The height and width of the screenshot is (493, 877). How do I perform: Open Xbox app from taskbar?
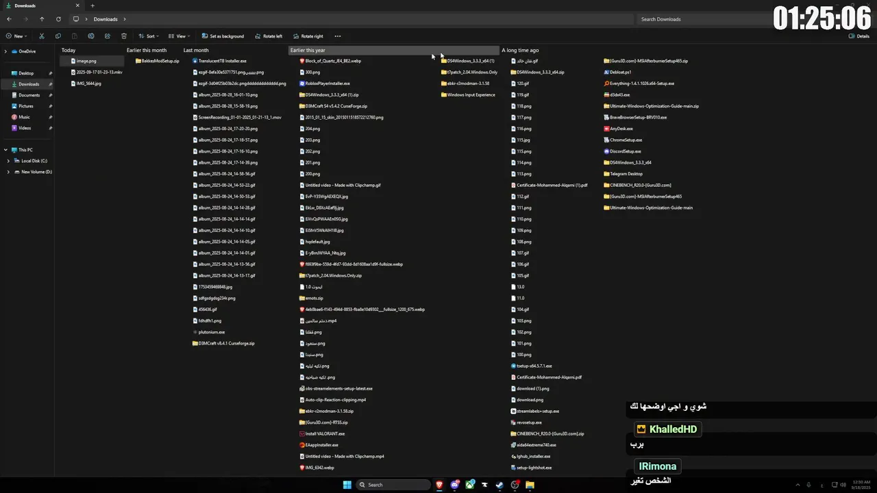(x=470, y=485)
